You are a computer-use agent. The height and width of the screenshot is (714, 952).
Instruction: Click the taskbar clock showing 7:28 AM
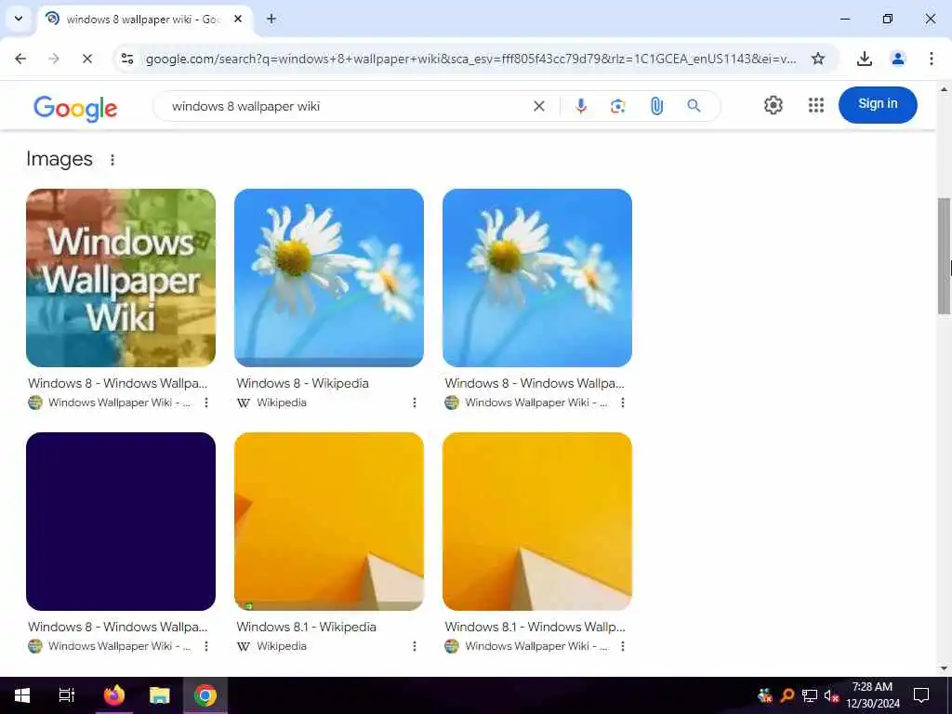coord(872,695)
